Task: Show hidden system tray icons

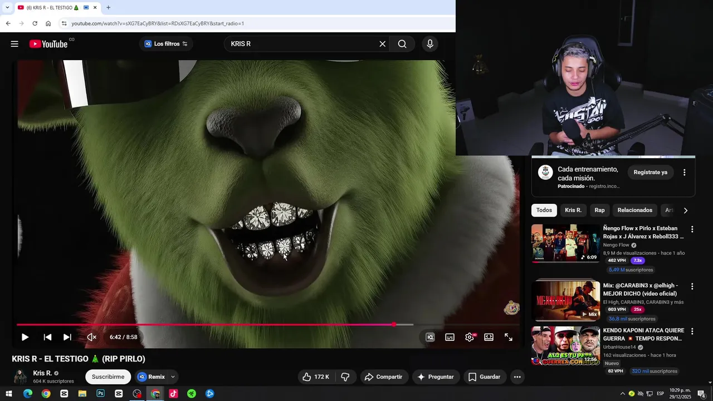Action: point(622,394)
